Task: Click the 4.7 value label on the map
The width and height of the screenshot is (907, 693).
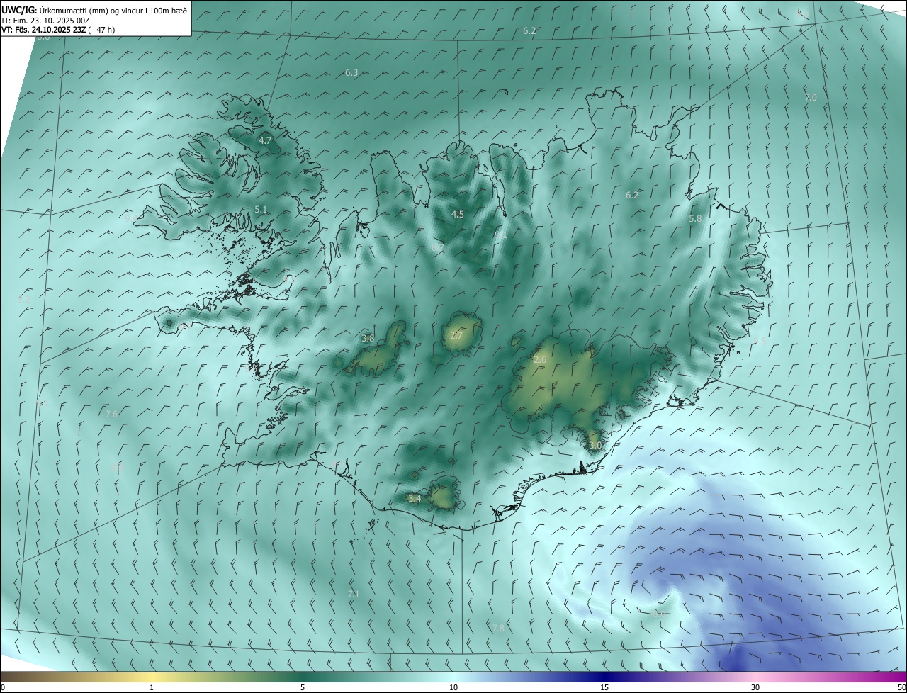Action: (265, 141)
